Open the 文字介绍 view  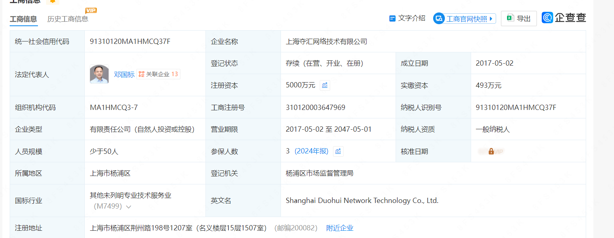pyautogui.click(x=407, y=18)
